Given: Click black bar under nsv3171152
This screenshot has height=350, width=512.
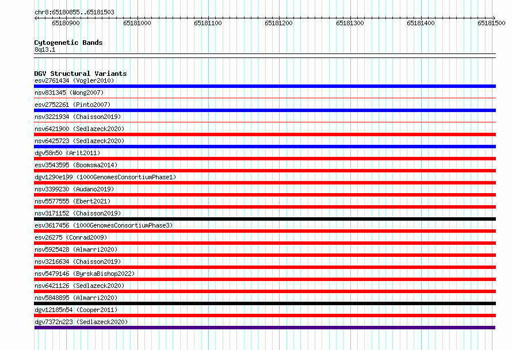Looking at the screenshot, I should click(x=265, y=219).
